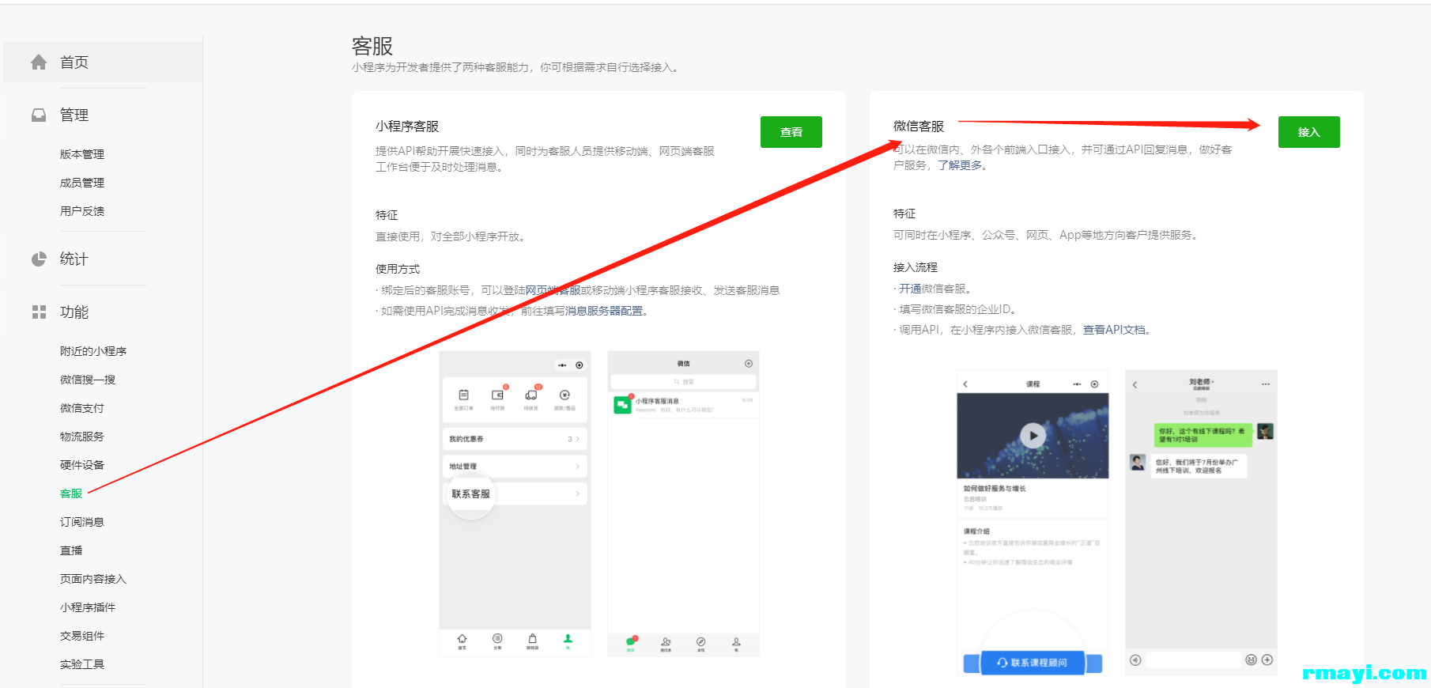Click the video play button in mockup
The image size is (1431, 688).
point(1033,436)
